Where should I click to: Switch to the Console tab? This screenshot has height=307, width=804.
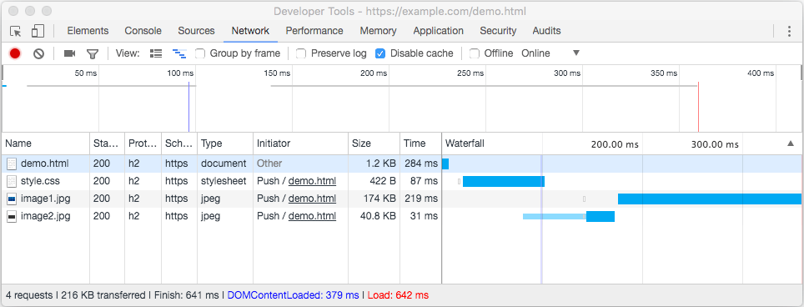(x=143, y=31)
